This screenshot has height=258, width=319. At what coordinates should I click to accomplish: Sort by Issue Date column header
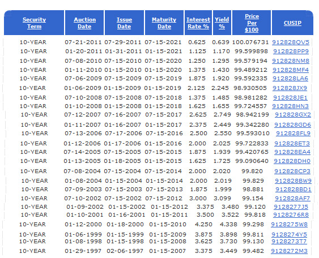(124, 23)
